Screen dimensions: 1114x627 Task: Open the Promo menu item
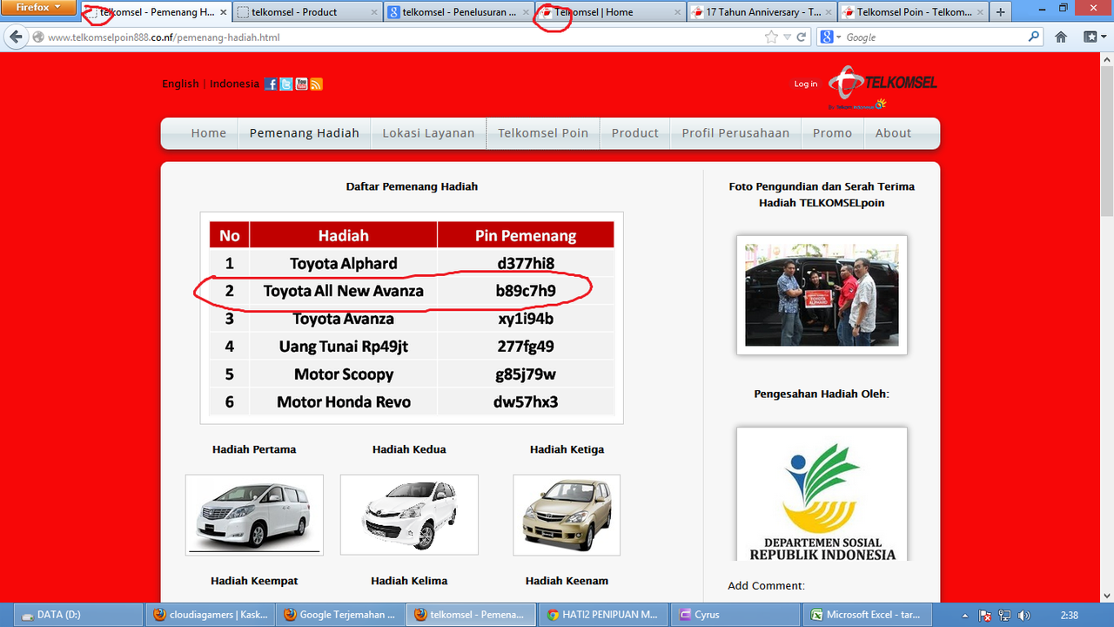coord(833,133)
